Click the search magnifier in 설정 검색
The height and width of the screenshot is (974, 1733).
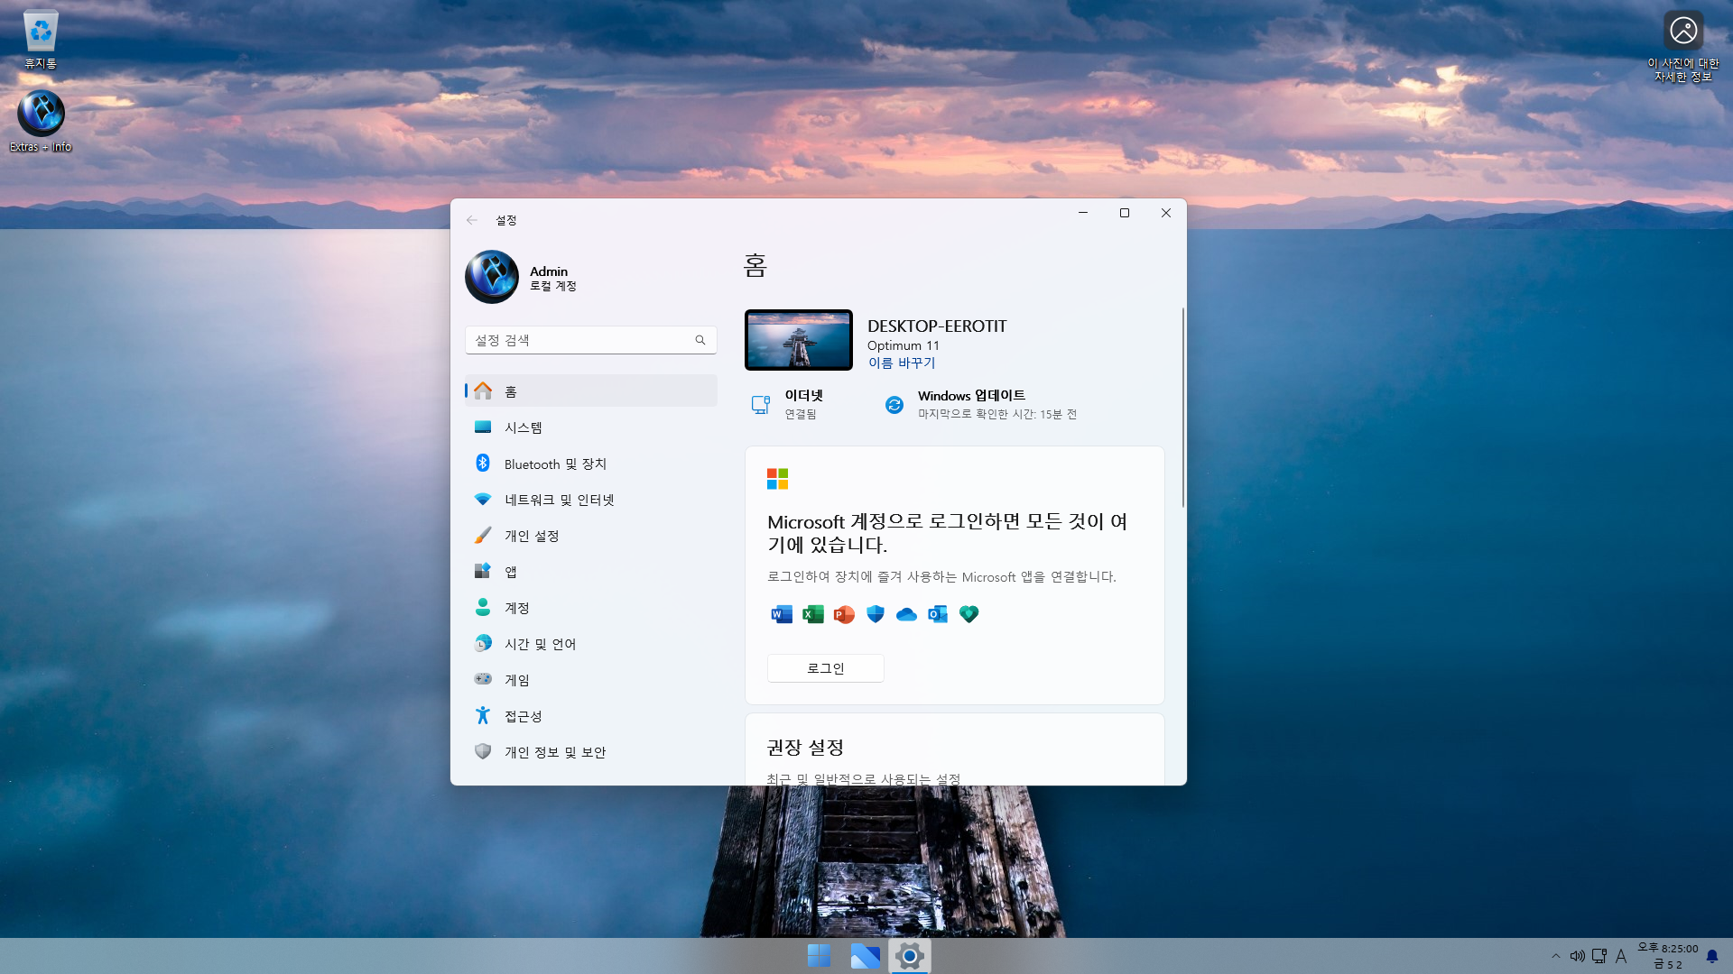click(x=700, y=340)
